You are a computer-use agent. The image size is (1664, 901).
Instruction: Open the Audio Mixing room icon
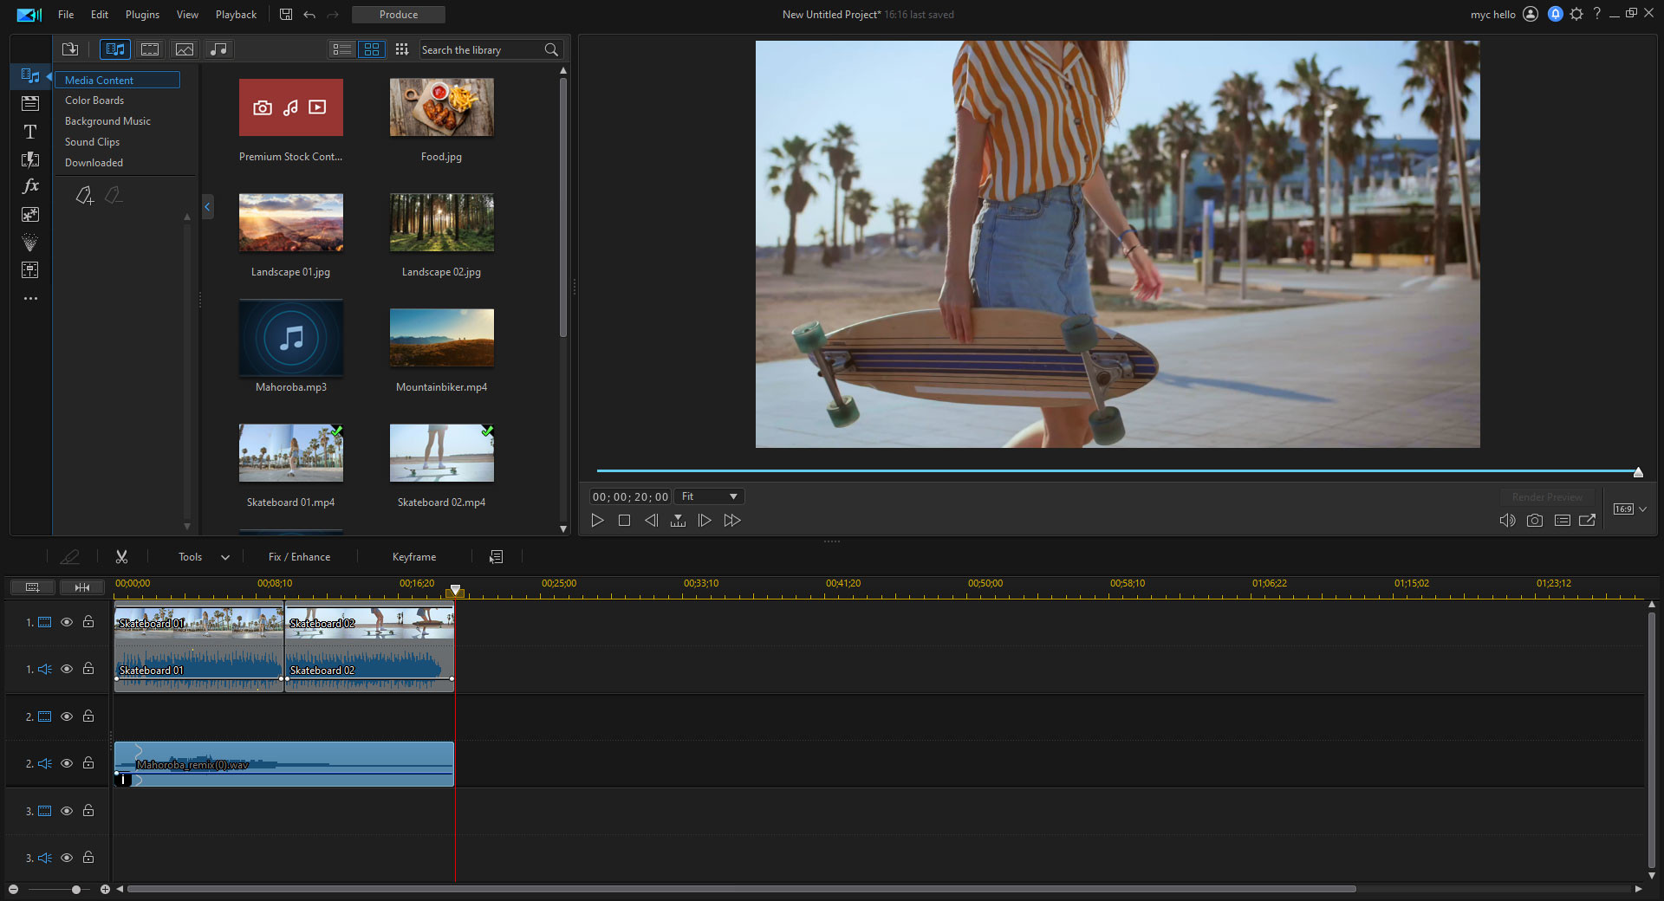[x=30, y=270]
